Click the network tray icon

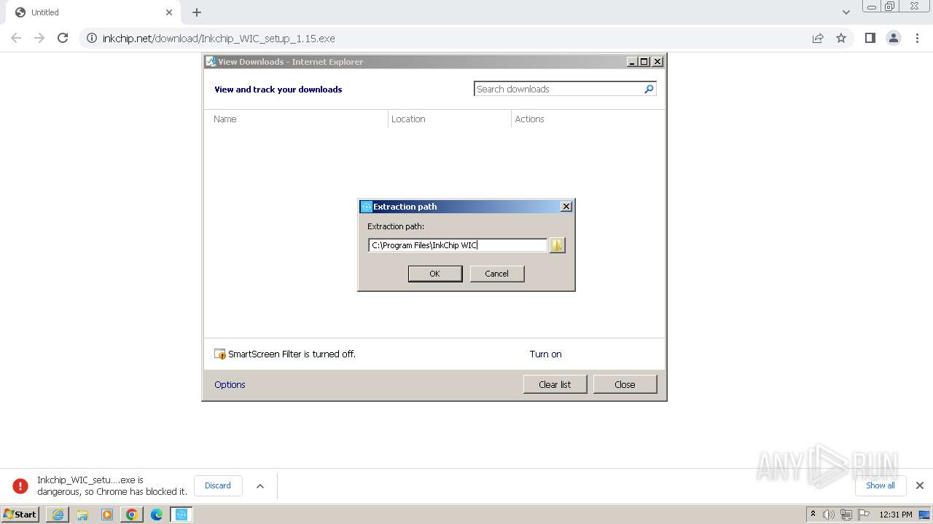846,515
